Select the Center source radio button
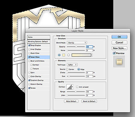This screenshot has width=135, height=117. pyautogui.click(x=67, y=69)
